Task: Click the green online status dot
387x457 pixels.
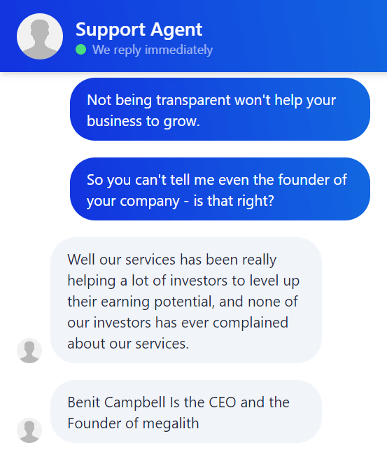Action: [x=80, y=50]
